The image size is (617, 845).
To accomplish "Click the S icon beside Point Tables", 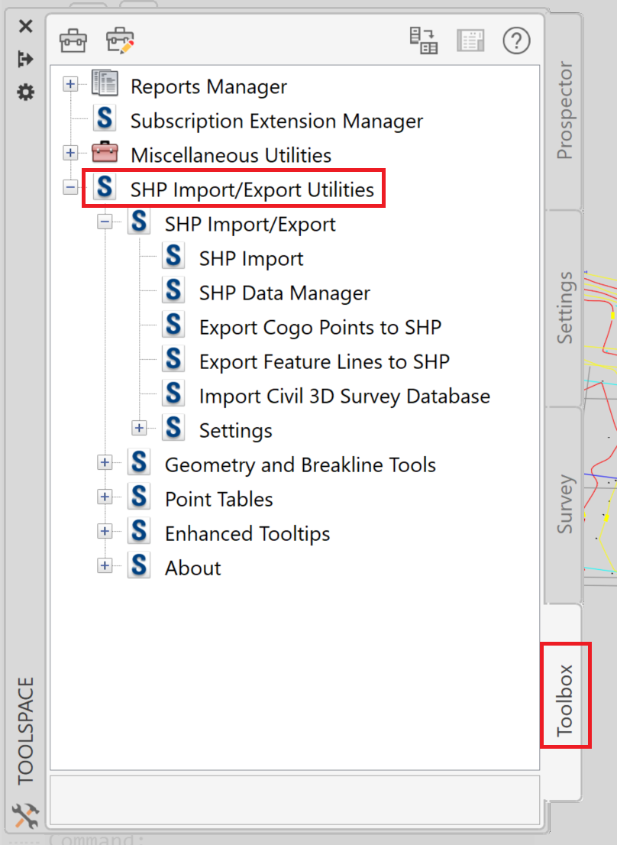I will click(x=139, y=497).
